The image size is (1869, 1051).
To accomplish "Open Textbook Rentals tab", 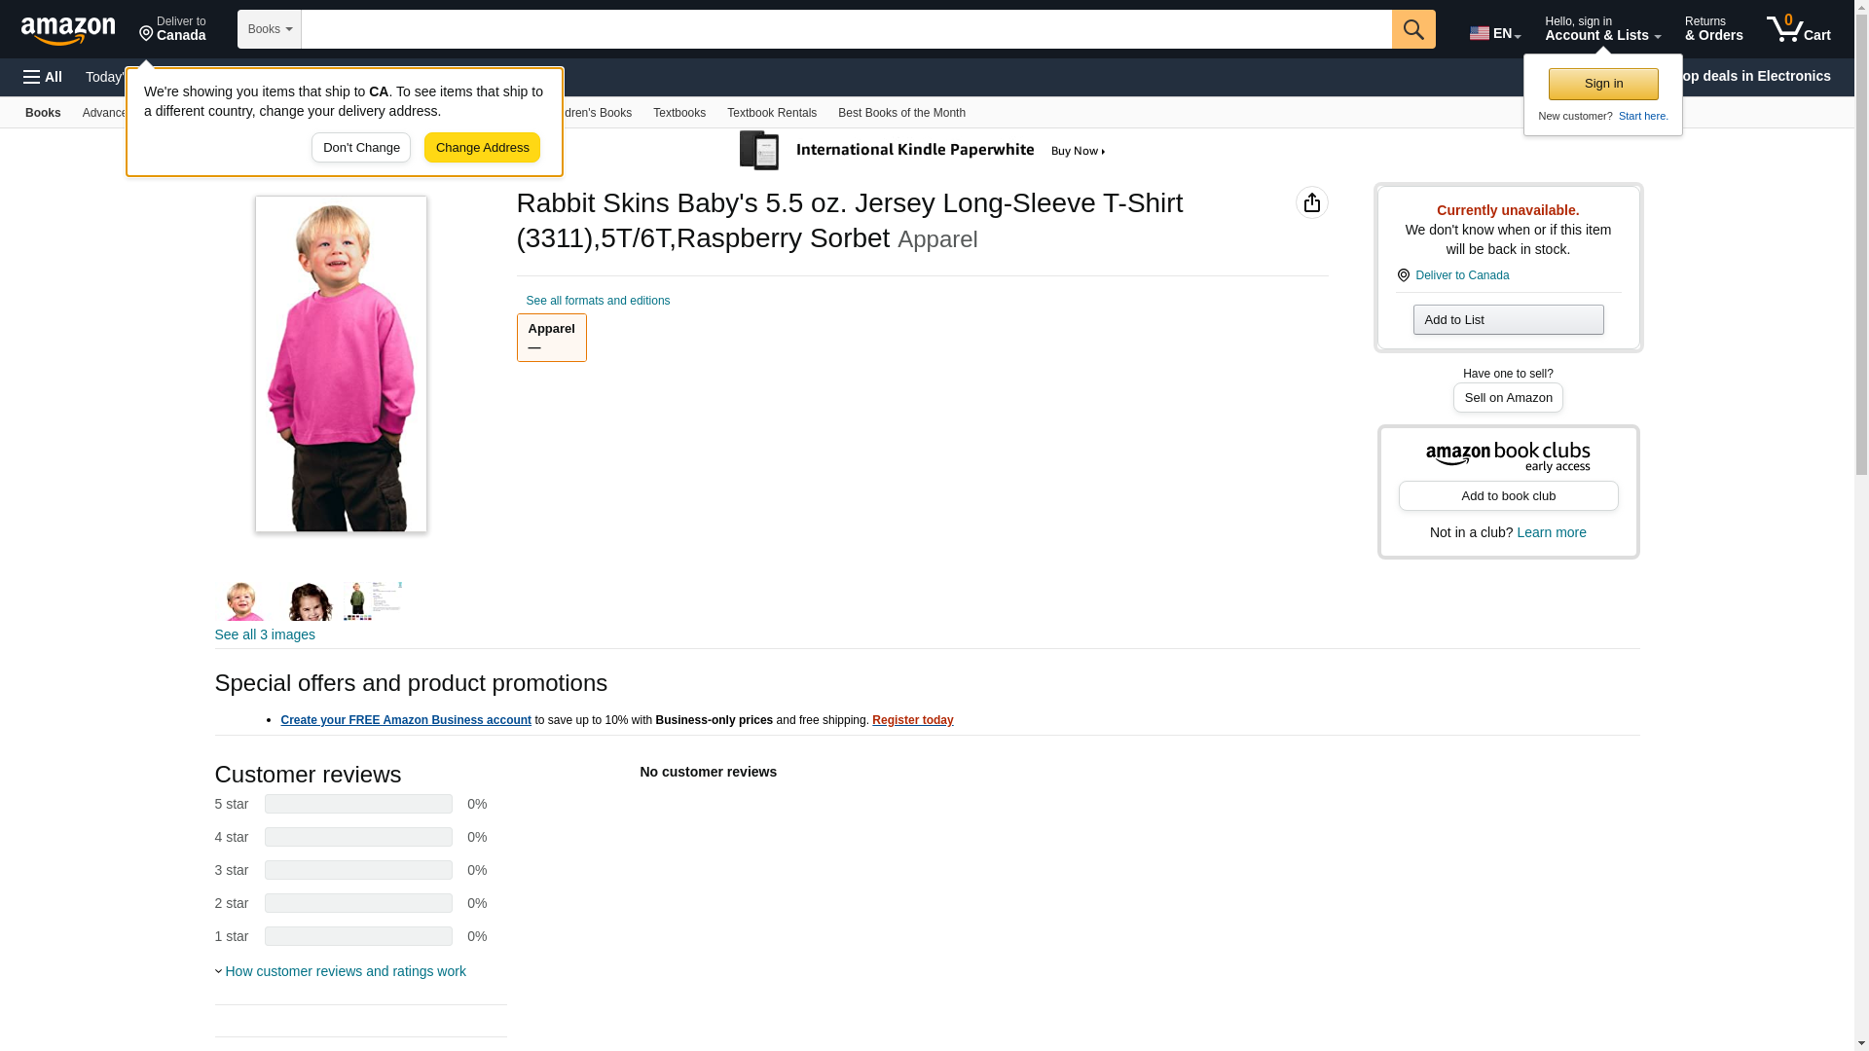I will (x=771, y=113).
